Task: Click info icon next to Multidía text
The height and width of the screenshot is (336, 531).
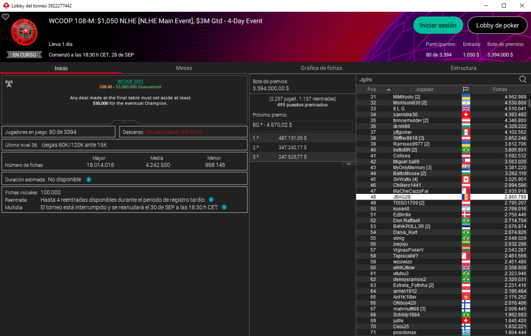Action: pos(224,207)
